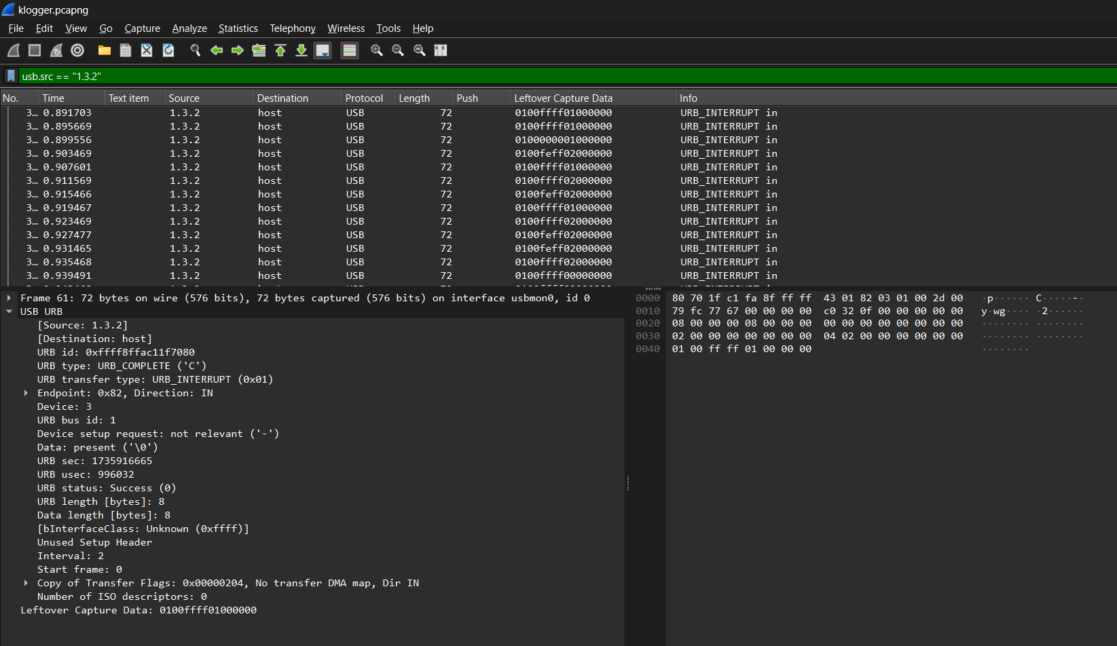Viewport: 1117px width, 646px height.
Task: Click the Find packet magnifier icon
Action: pyautogui.click(x=196, y=50)
